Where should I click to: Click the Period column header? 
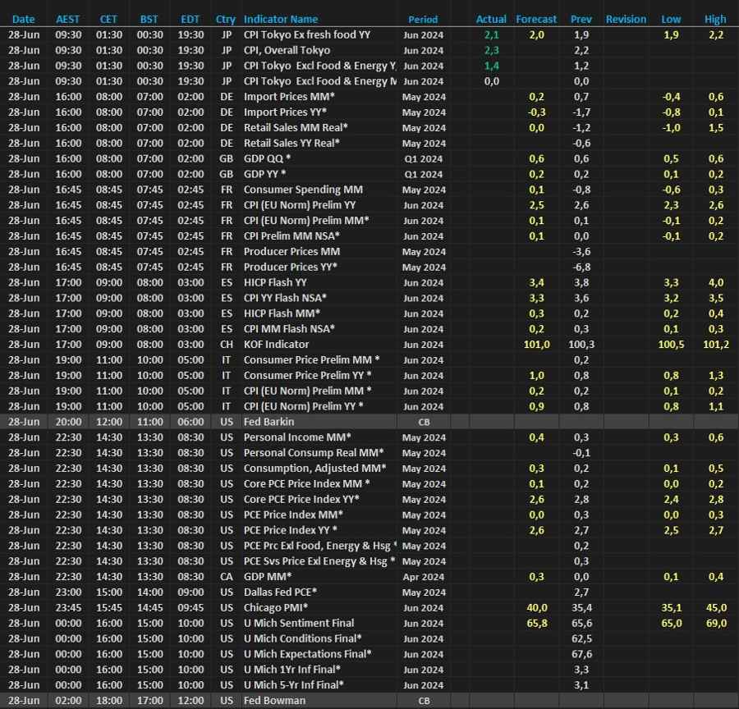click(x=423, y=20)
